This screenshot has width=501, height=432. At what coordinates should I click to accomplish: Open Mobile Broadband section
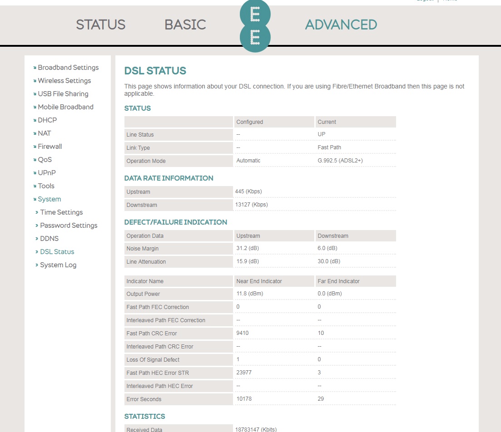[65, 107]
